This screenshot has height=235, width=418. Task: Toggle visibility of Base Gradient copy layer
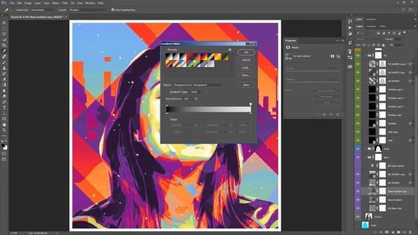(x=358, y=191)
